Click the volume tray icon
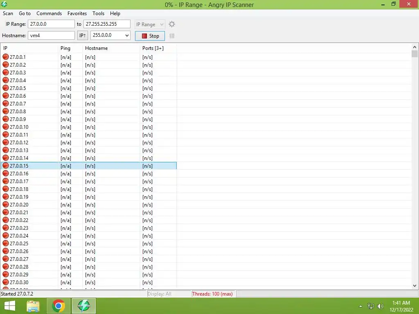This screenshot has height=314, width=419. pyautogui.click(x=380, y=306)
